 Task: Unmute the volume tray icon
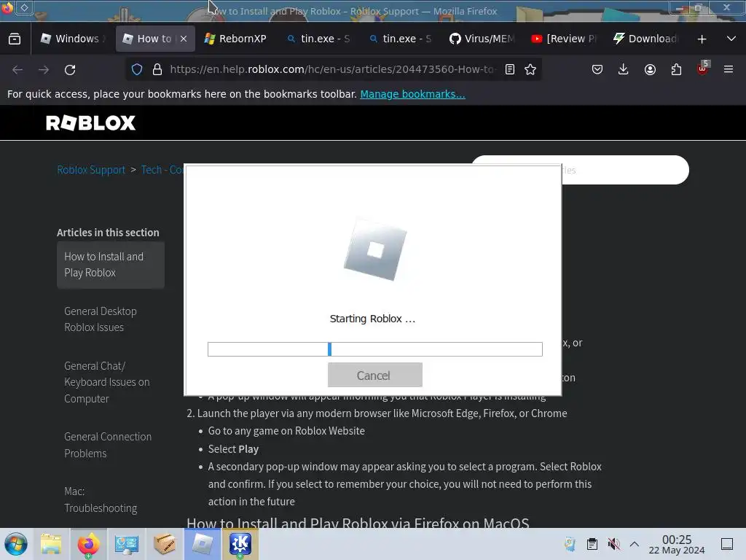coord(613,544)
